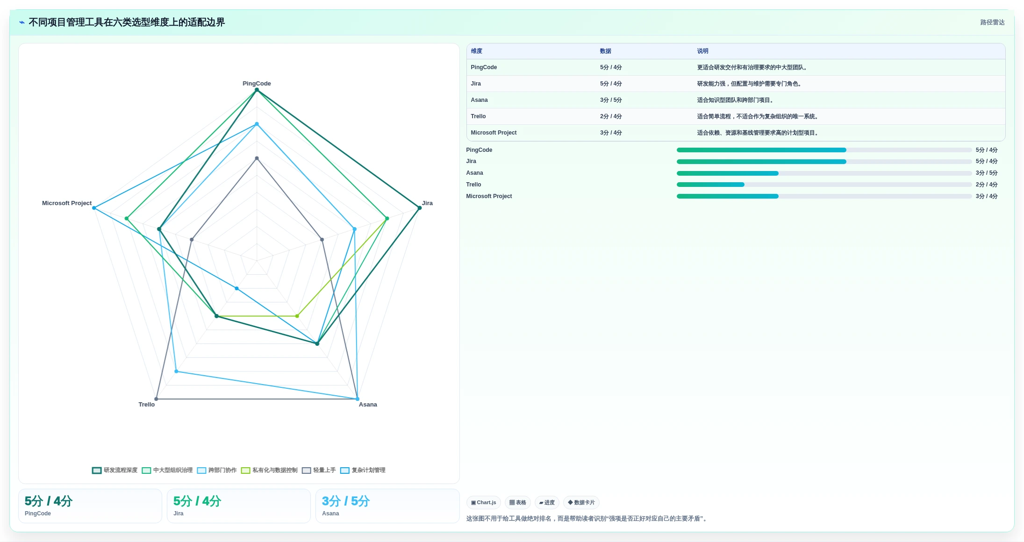Select the PingCode table row name

(x=484, y=67)
